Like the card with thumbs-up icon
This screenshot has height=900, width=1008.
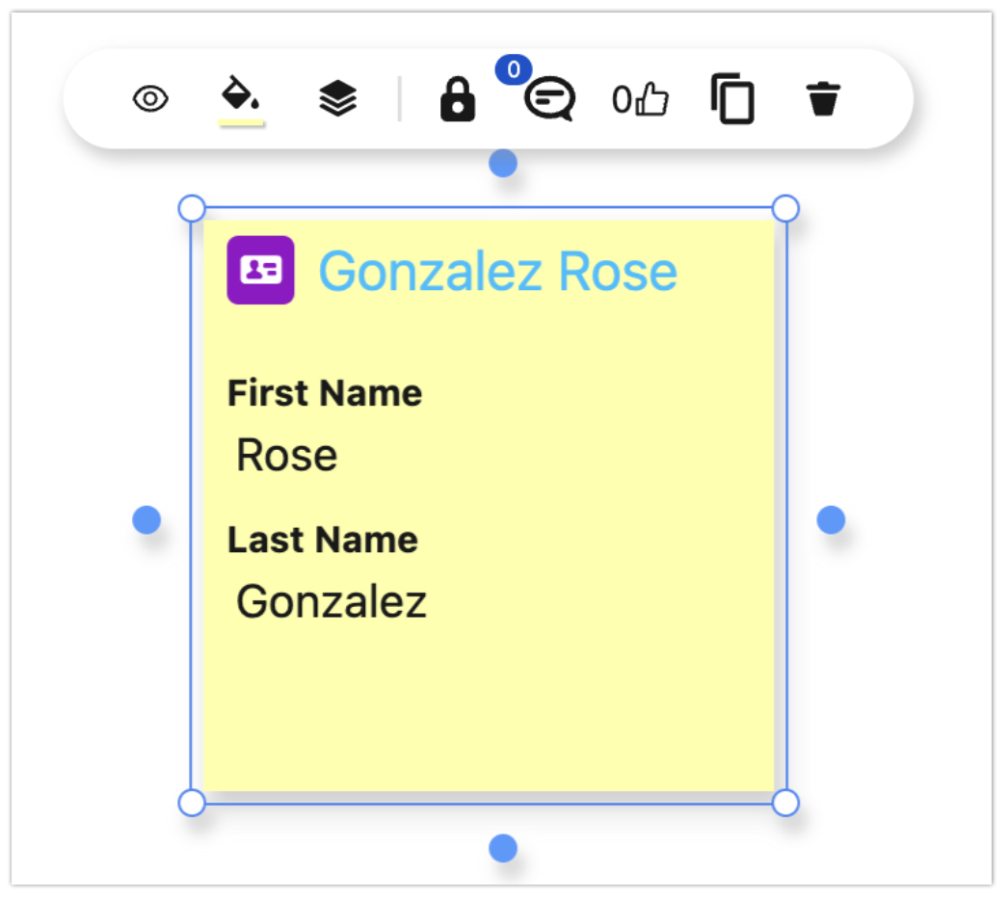point(642,99)
